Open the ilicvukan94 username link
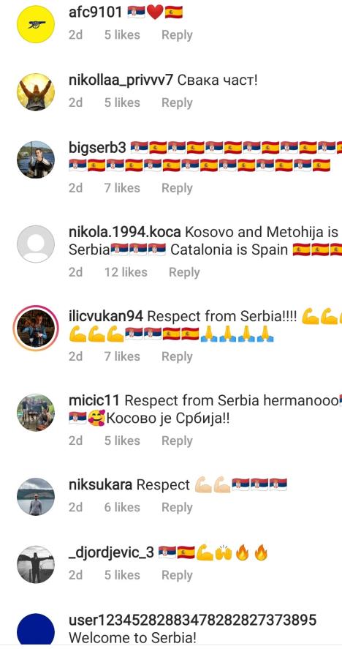This screenshot has height=649, width=342. (106, 317)
